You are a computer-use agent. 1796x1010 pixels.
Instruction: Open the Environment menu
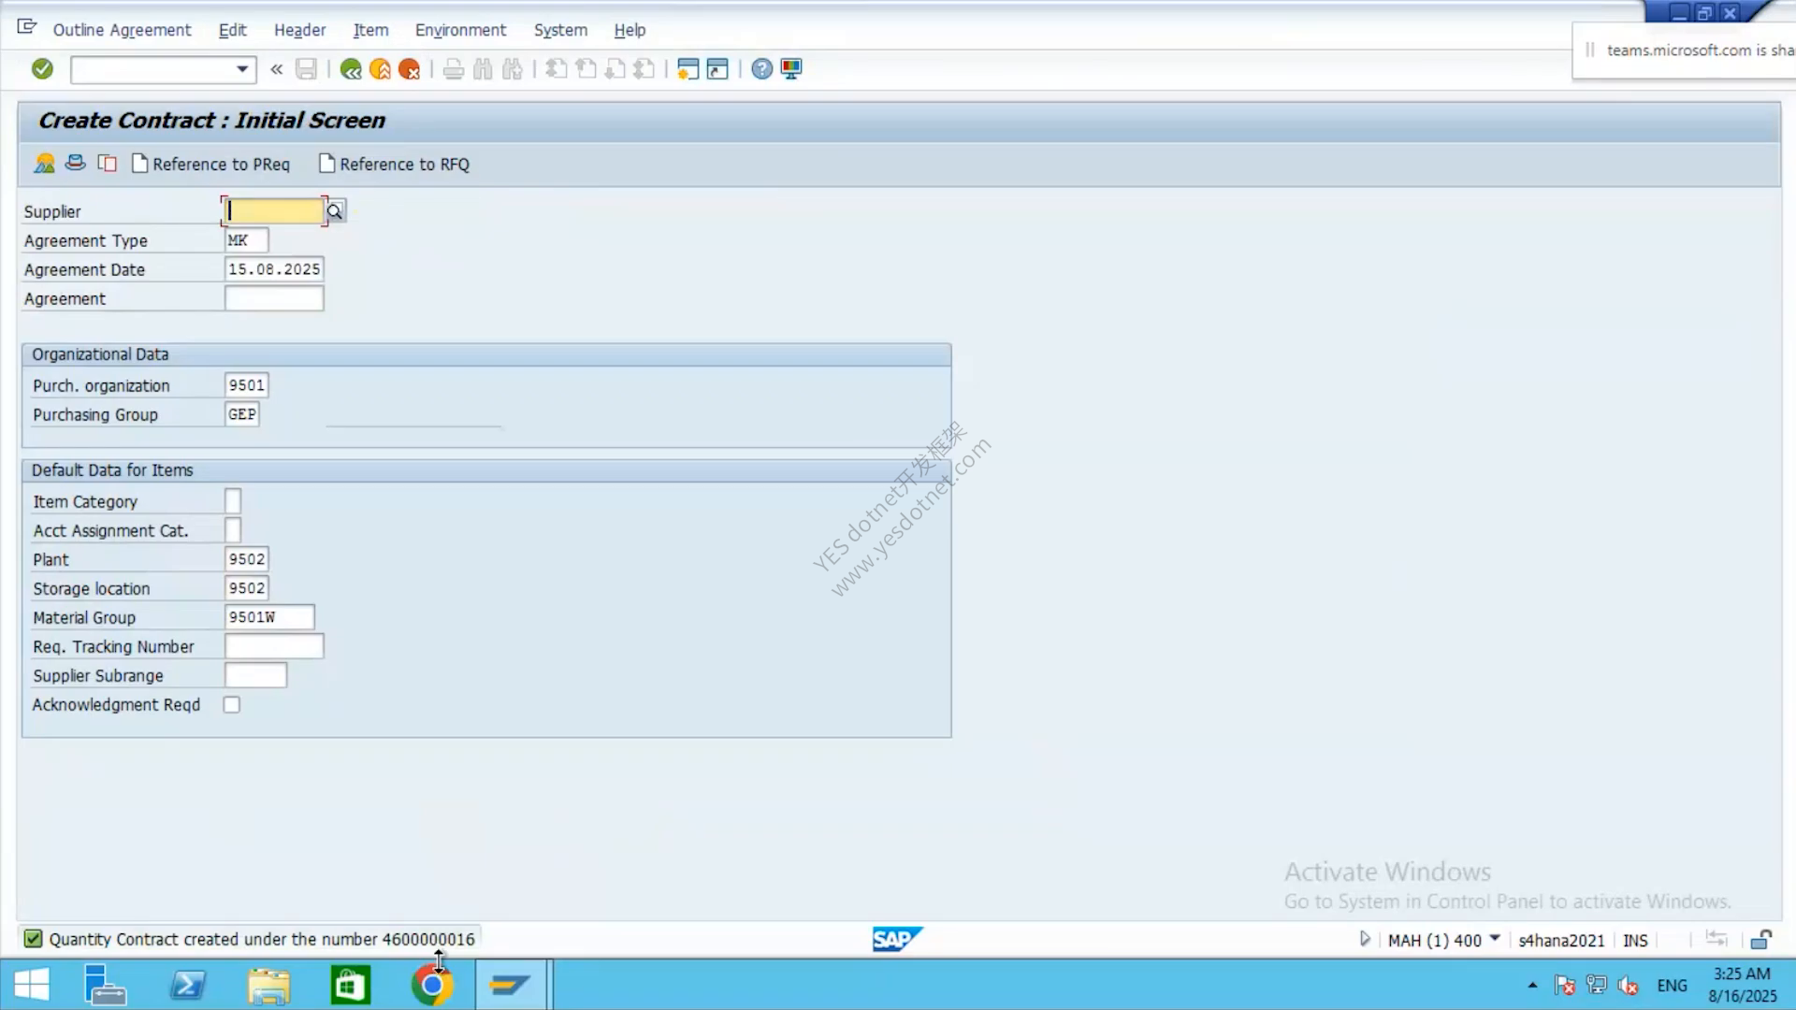coord(460,30)
